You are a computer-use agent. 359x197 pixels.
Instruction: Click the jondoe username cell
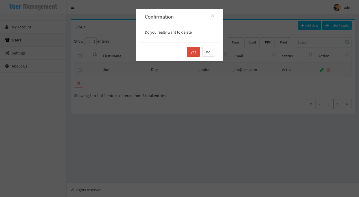pyautogui.click(x=204, y=70)
